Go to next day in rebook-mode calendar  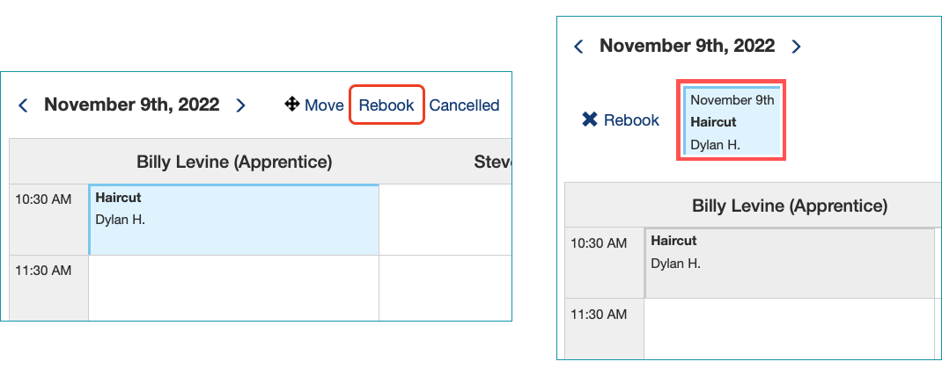(x=796, y=47)
